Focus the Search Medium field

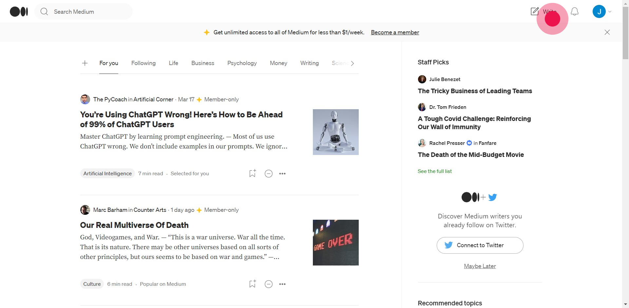[88, 12]
